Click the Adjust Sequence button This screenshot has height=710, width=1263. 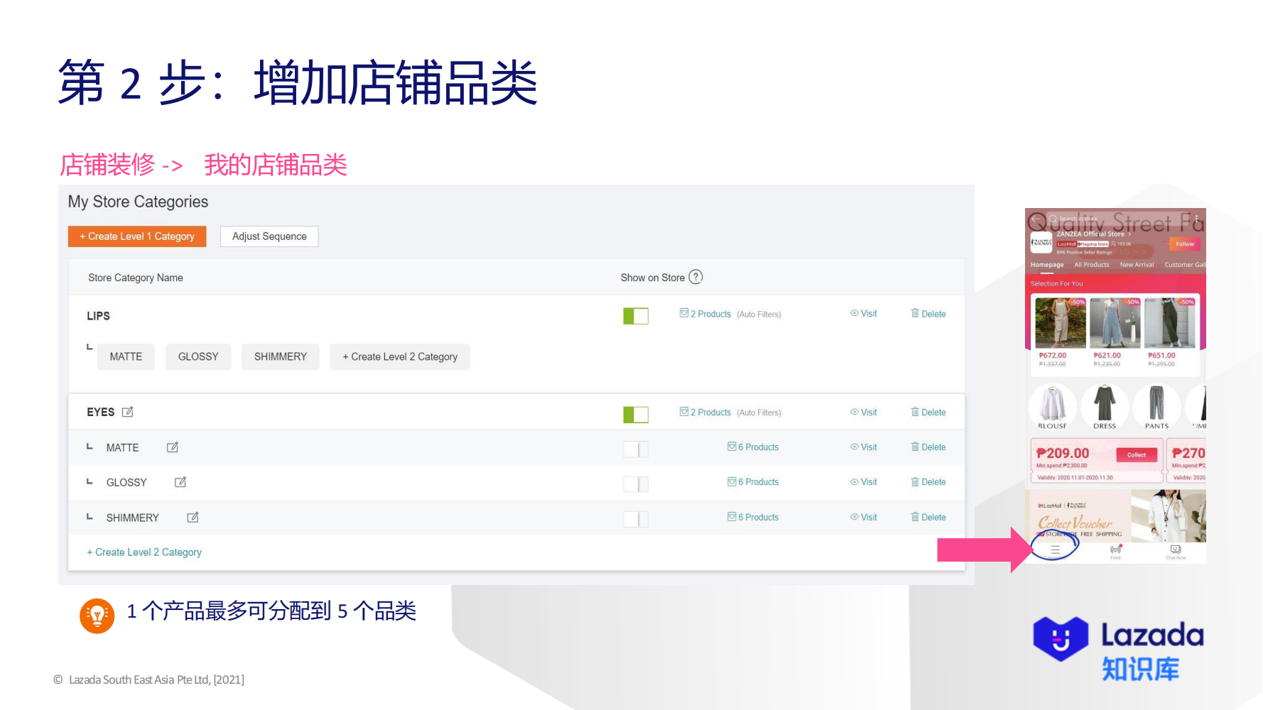[269, 236]
